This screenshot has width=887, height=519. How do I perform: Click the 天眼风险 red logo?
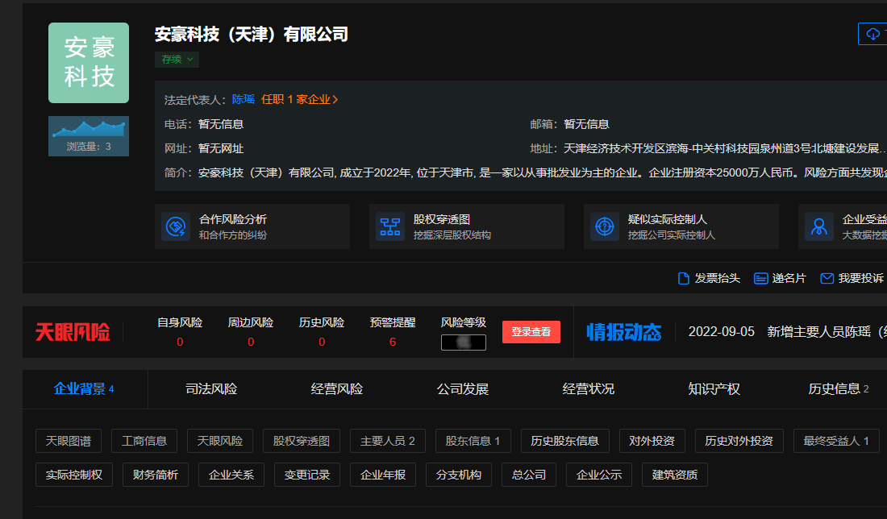(73, 332)
